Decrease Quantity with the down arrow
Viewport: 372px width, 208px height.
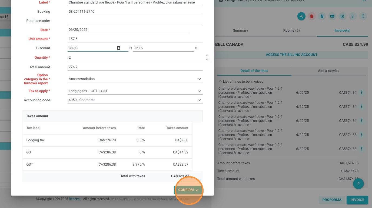coord(207,59)
